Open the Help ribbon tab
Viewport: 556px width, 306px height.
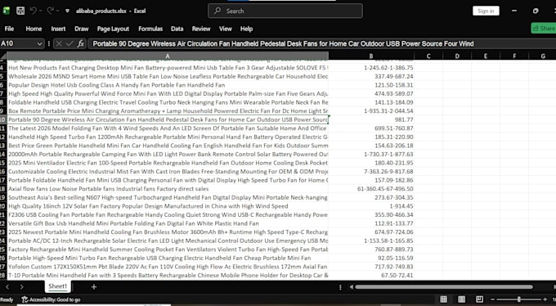[x=246, y=29]
